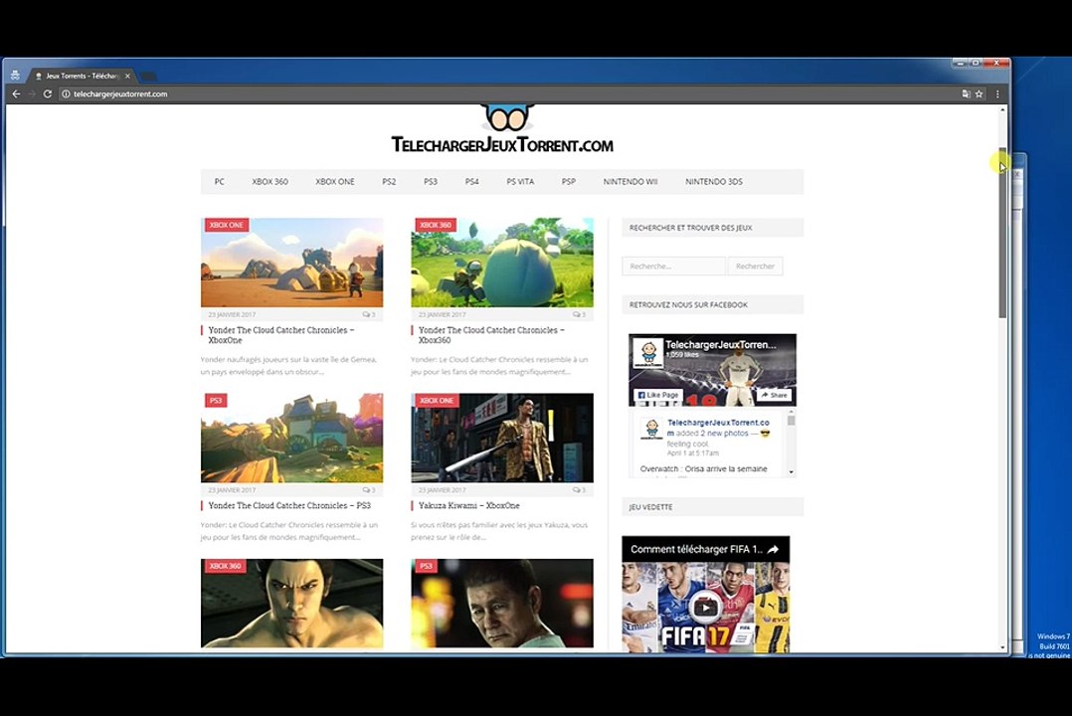This screenshot has height=716, width=1072.
Task: Click TelechargerJeuxTorren... Facebook page name
Action: point(721,345)
